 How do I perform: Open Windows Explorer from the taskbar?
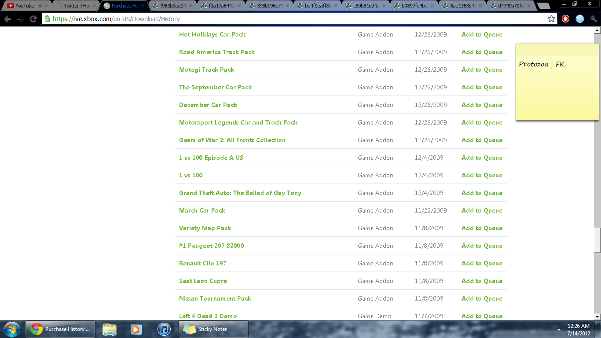tap(110, 329)
